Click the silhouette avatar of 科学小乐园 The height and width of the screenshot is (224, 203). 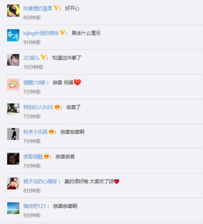13,134
